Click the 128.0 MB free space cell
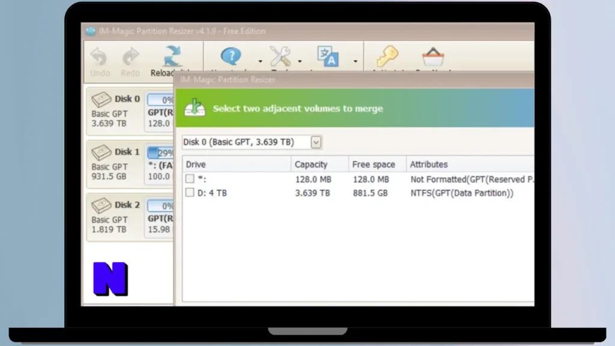The width and height of the screenshot is (615, 346). [371, 179]
